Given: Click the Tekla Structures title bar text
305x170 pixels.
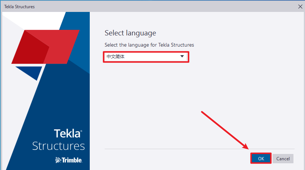Looking at the screenshot, I should 19,6.
